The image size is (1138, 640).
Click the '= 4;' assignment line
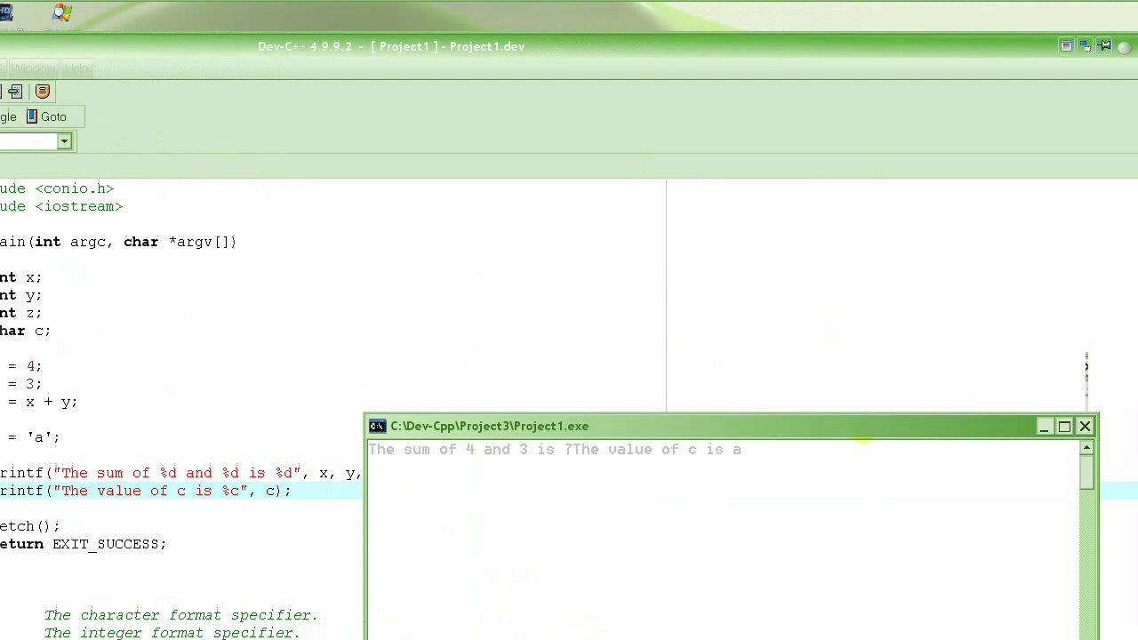pos(25,366)
